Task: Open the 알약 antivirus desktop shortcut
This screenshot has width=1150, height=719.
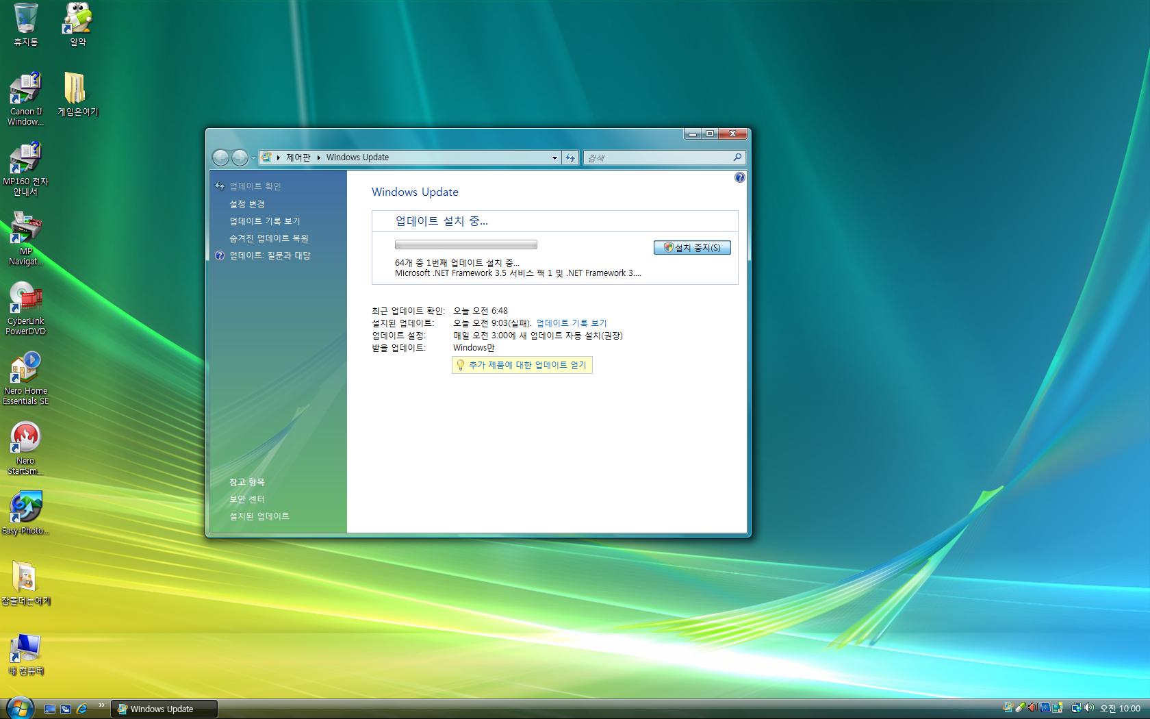Action: coord(78,25)
